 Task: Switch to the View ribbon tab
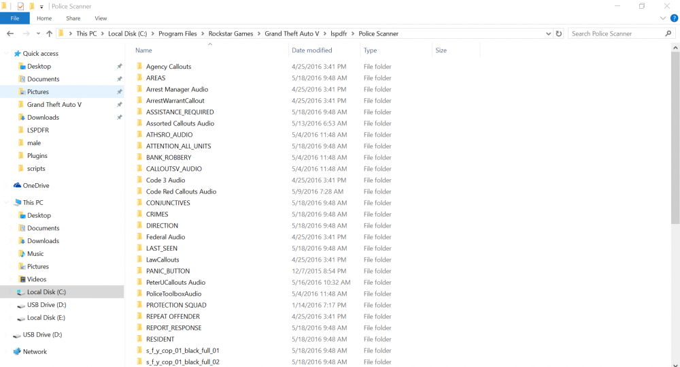(101, 18)
